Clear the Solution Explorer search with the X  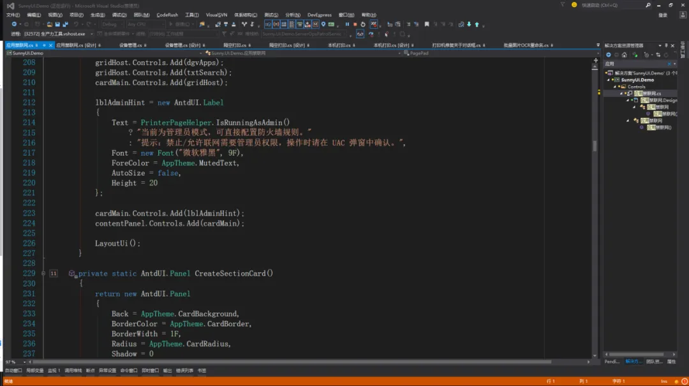click(669, 64)
